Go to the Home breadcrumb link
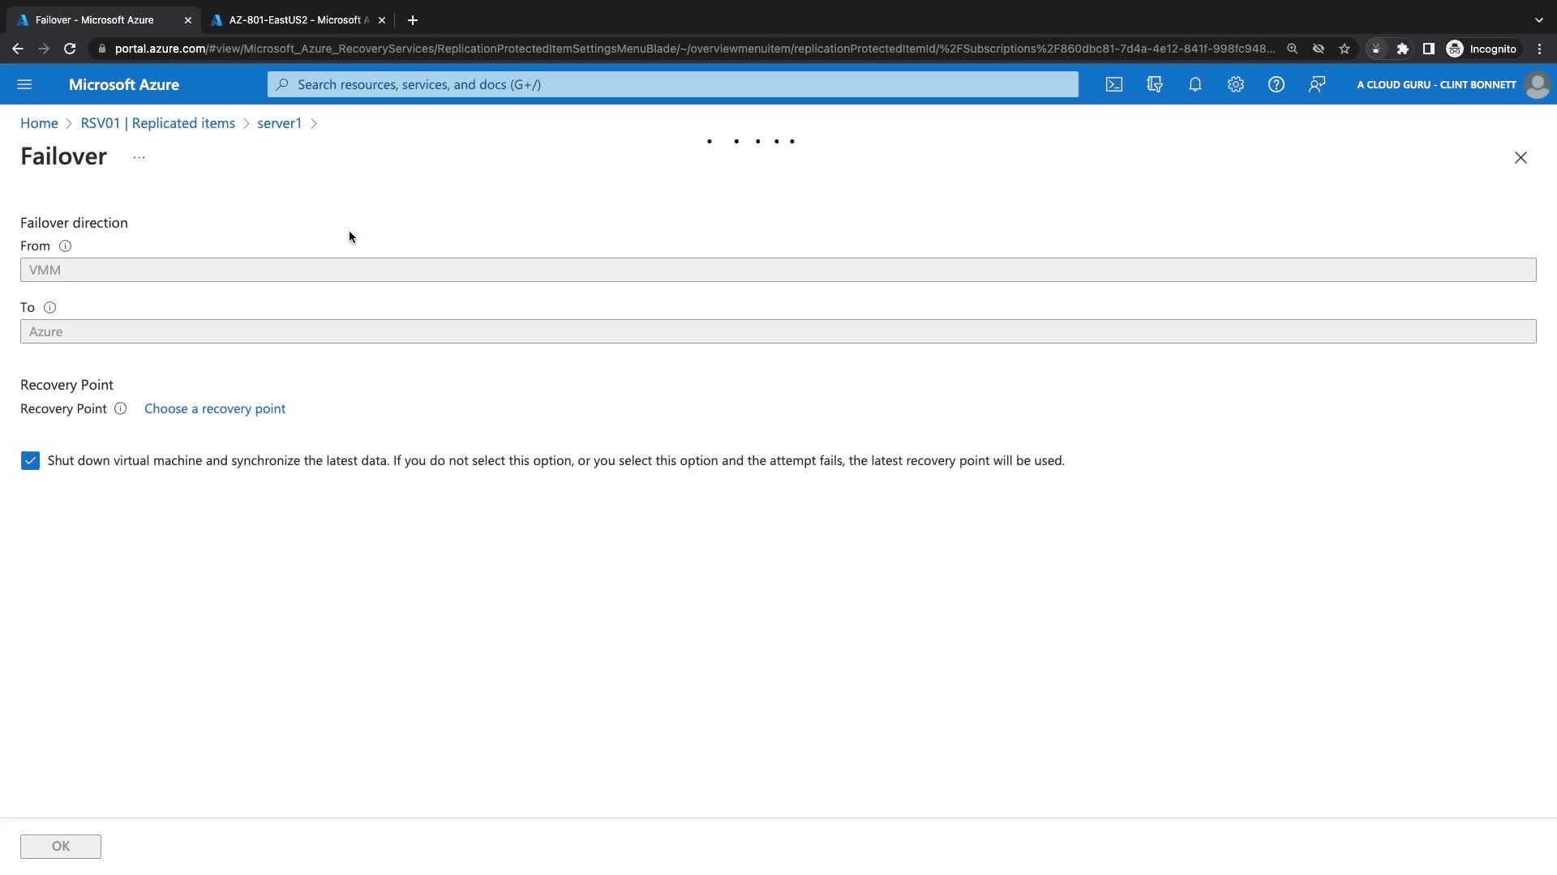1557x875 pixels. pyautogui.click(x=39, y=123)
